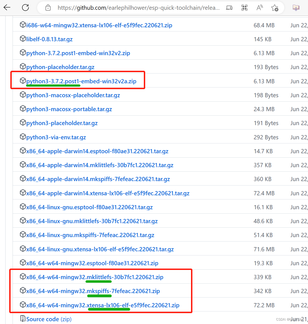This screenshot has height=324, width=308.
Task: Select the 193 Bytes size text
Action: [x=266, y=67]
